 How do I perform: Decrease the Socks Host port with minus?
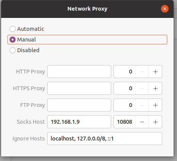142,122
